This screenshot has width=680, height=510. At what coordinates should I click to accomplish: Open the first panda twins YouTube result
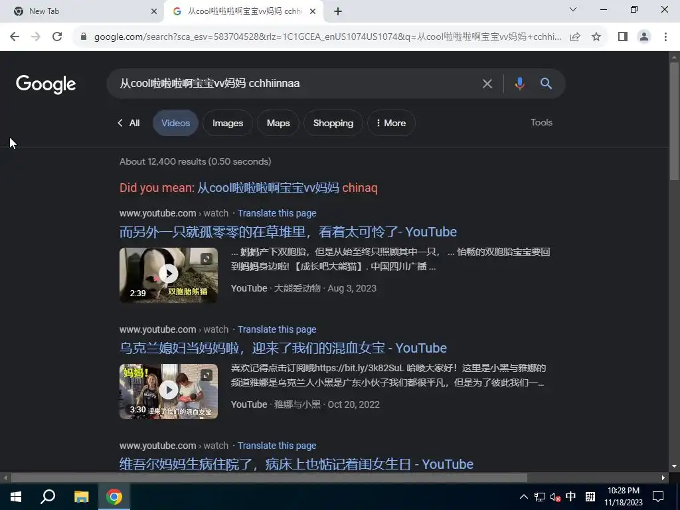point(288,232)
